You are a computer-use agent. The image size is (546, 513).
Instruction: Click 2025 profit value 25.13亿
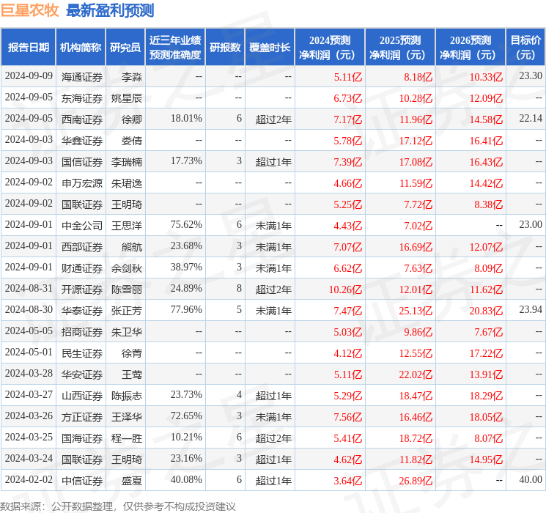[x=416, y=311]
